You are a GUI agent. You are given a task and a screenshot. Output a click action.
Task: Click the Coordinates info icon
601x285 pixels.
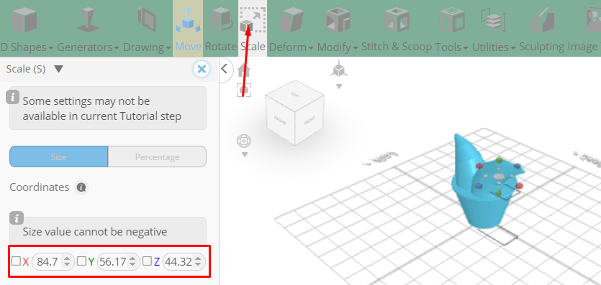(x=81, y=187)
